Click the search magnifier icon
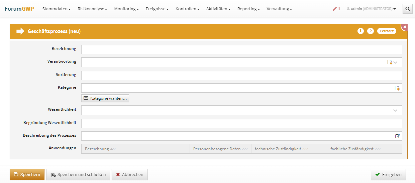Viewport: 415px width, 183px height. 407,9
